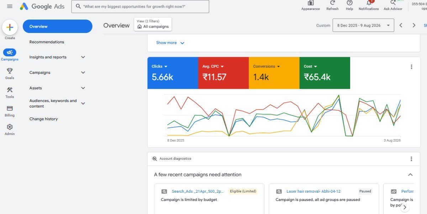Click 'A few recent campaigns need attention'
This screenshot has width=427, height=214.
(197, 175)
